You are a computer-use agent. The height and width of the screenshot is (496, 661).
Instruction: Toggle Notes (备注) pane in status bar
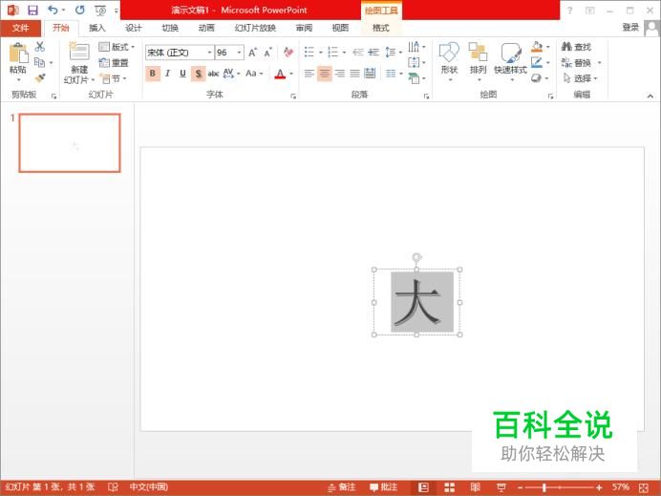pyautogui.click(x=342, y=487)
